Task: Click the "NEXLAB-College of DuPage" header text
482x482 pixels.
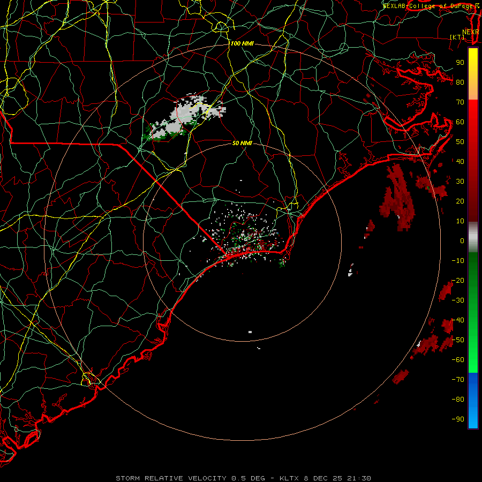Action: (428, 6)
